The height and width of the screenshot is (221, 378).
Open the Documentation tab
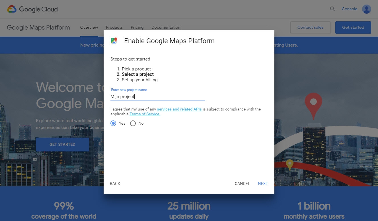point(166,27)
